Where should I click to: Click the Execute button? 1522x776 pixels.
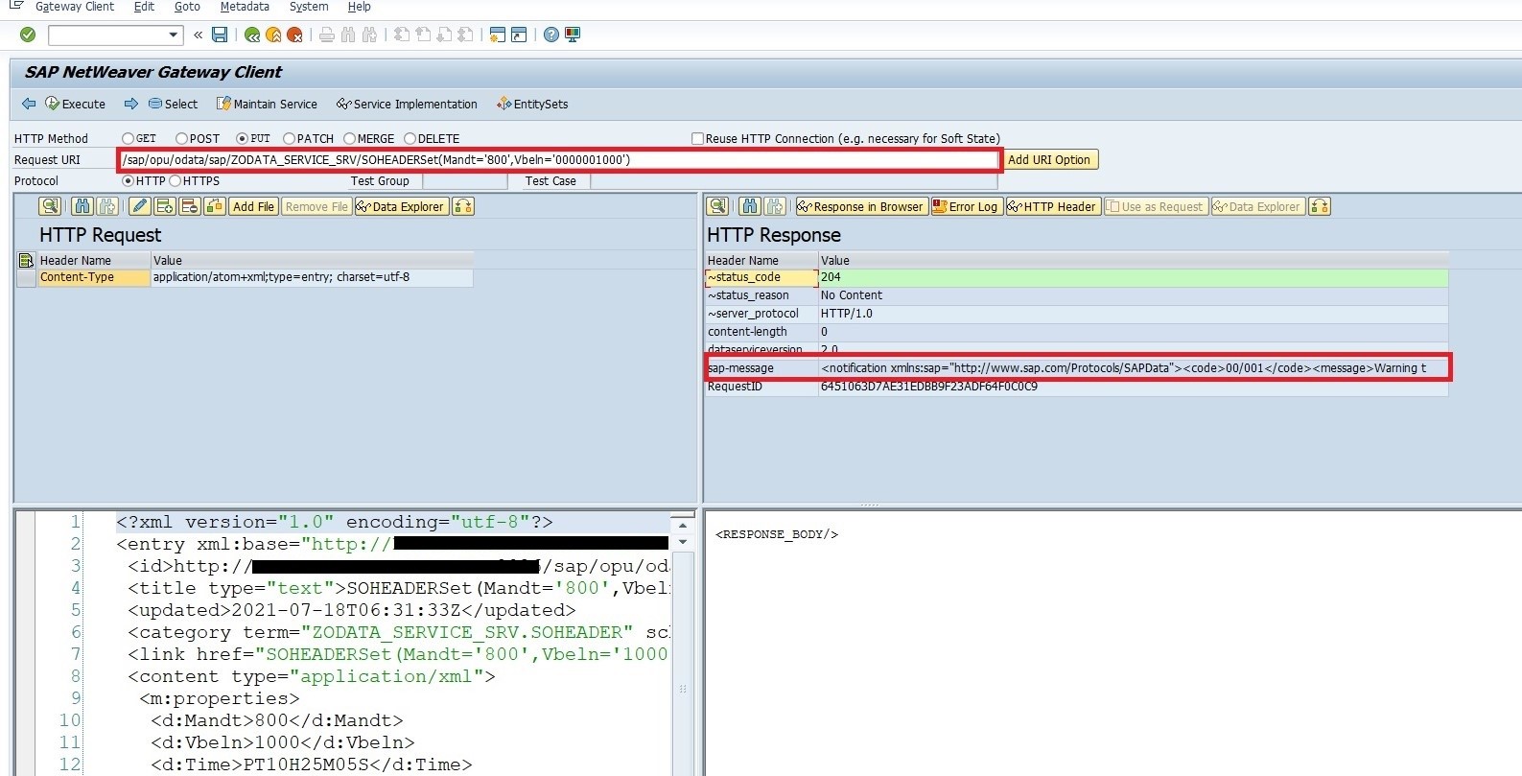(76, 104)
